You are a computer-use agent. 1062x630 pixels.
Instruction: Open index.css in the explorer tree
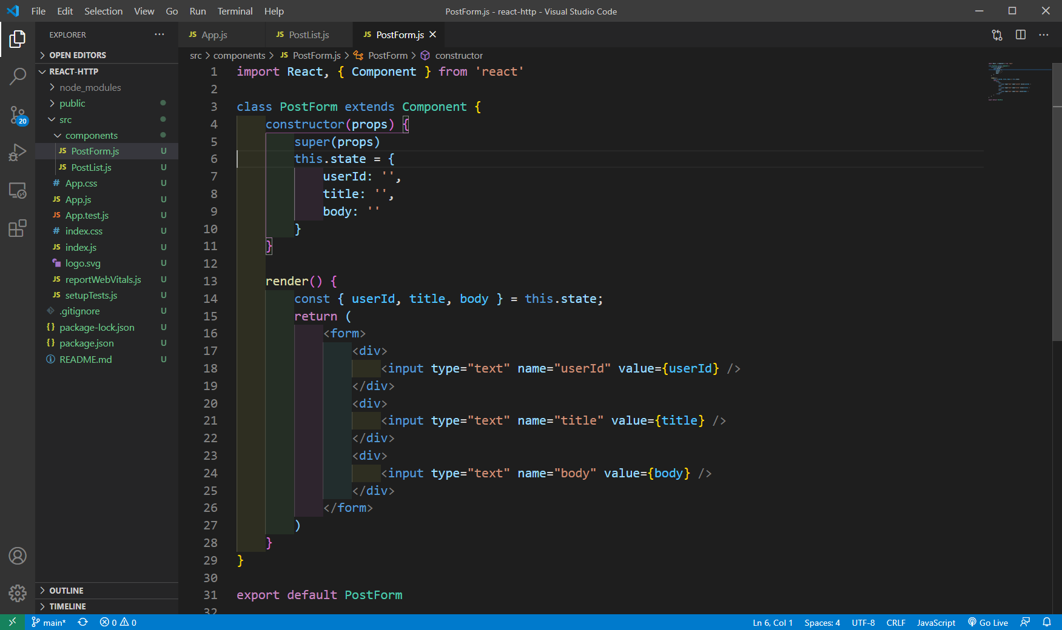(x=107, y=231)
